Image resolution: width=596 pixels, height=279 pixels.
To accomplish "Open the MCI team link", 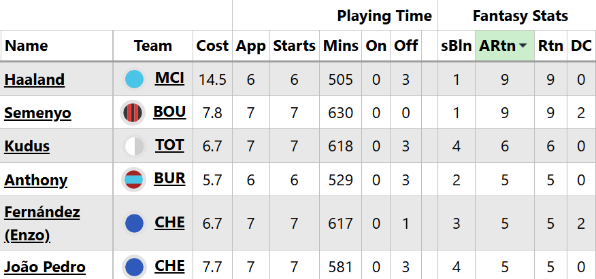I will [x=169, y=78].
